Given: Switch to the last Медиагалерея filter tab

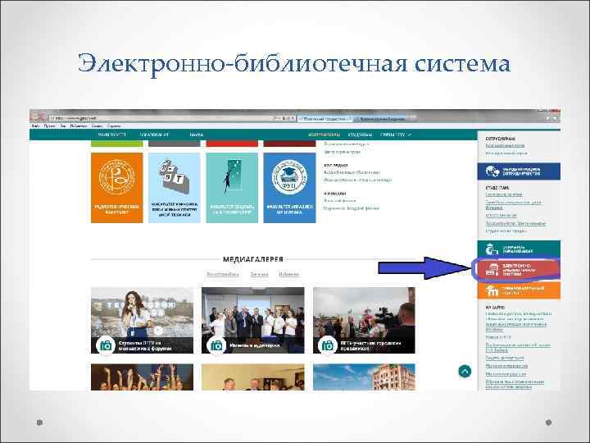Looking at the screenshot, I should click(289, 274).
